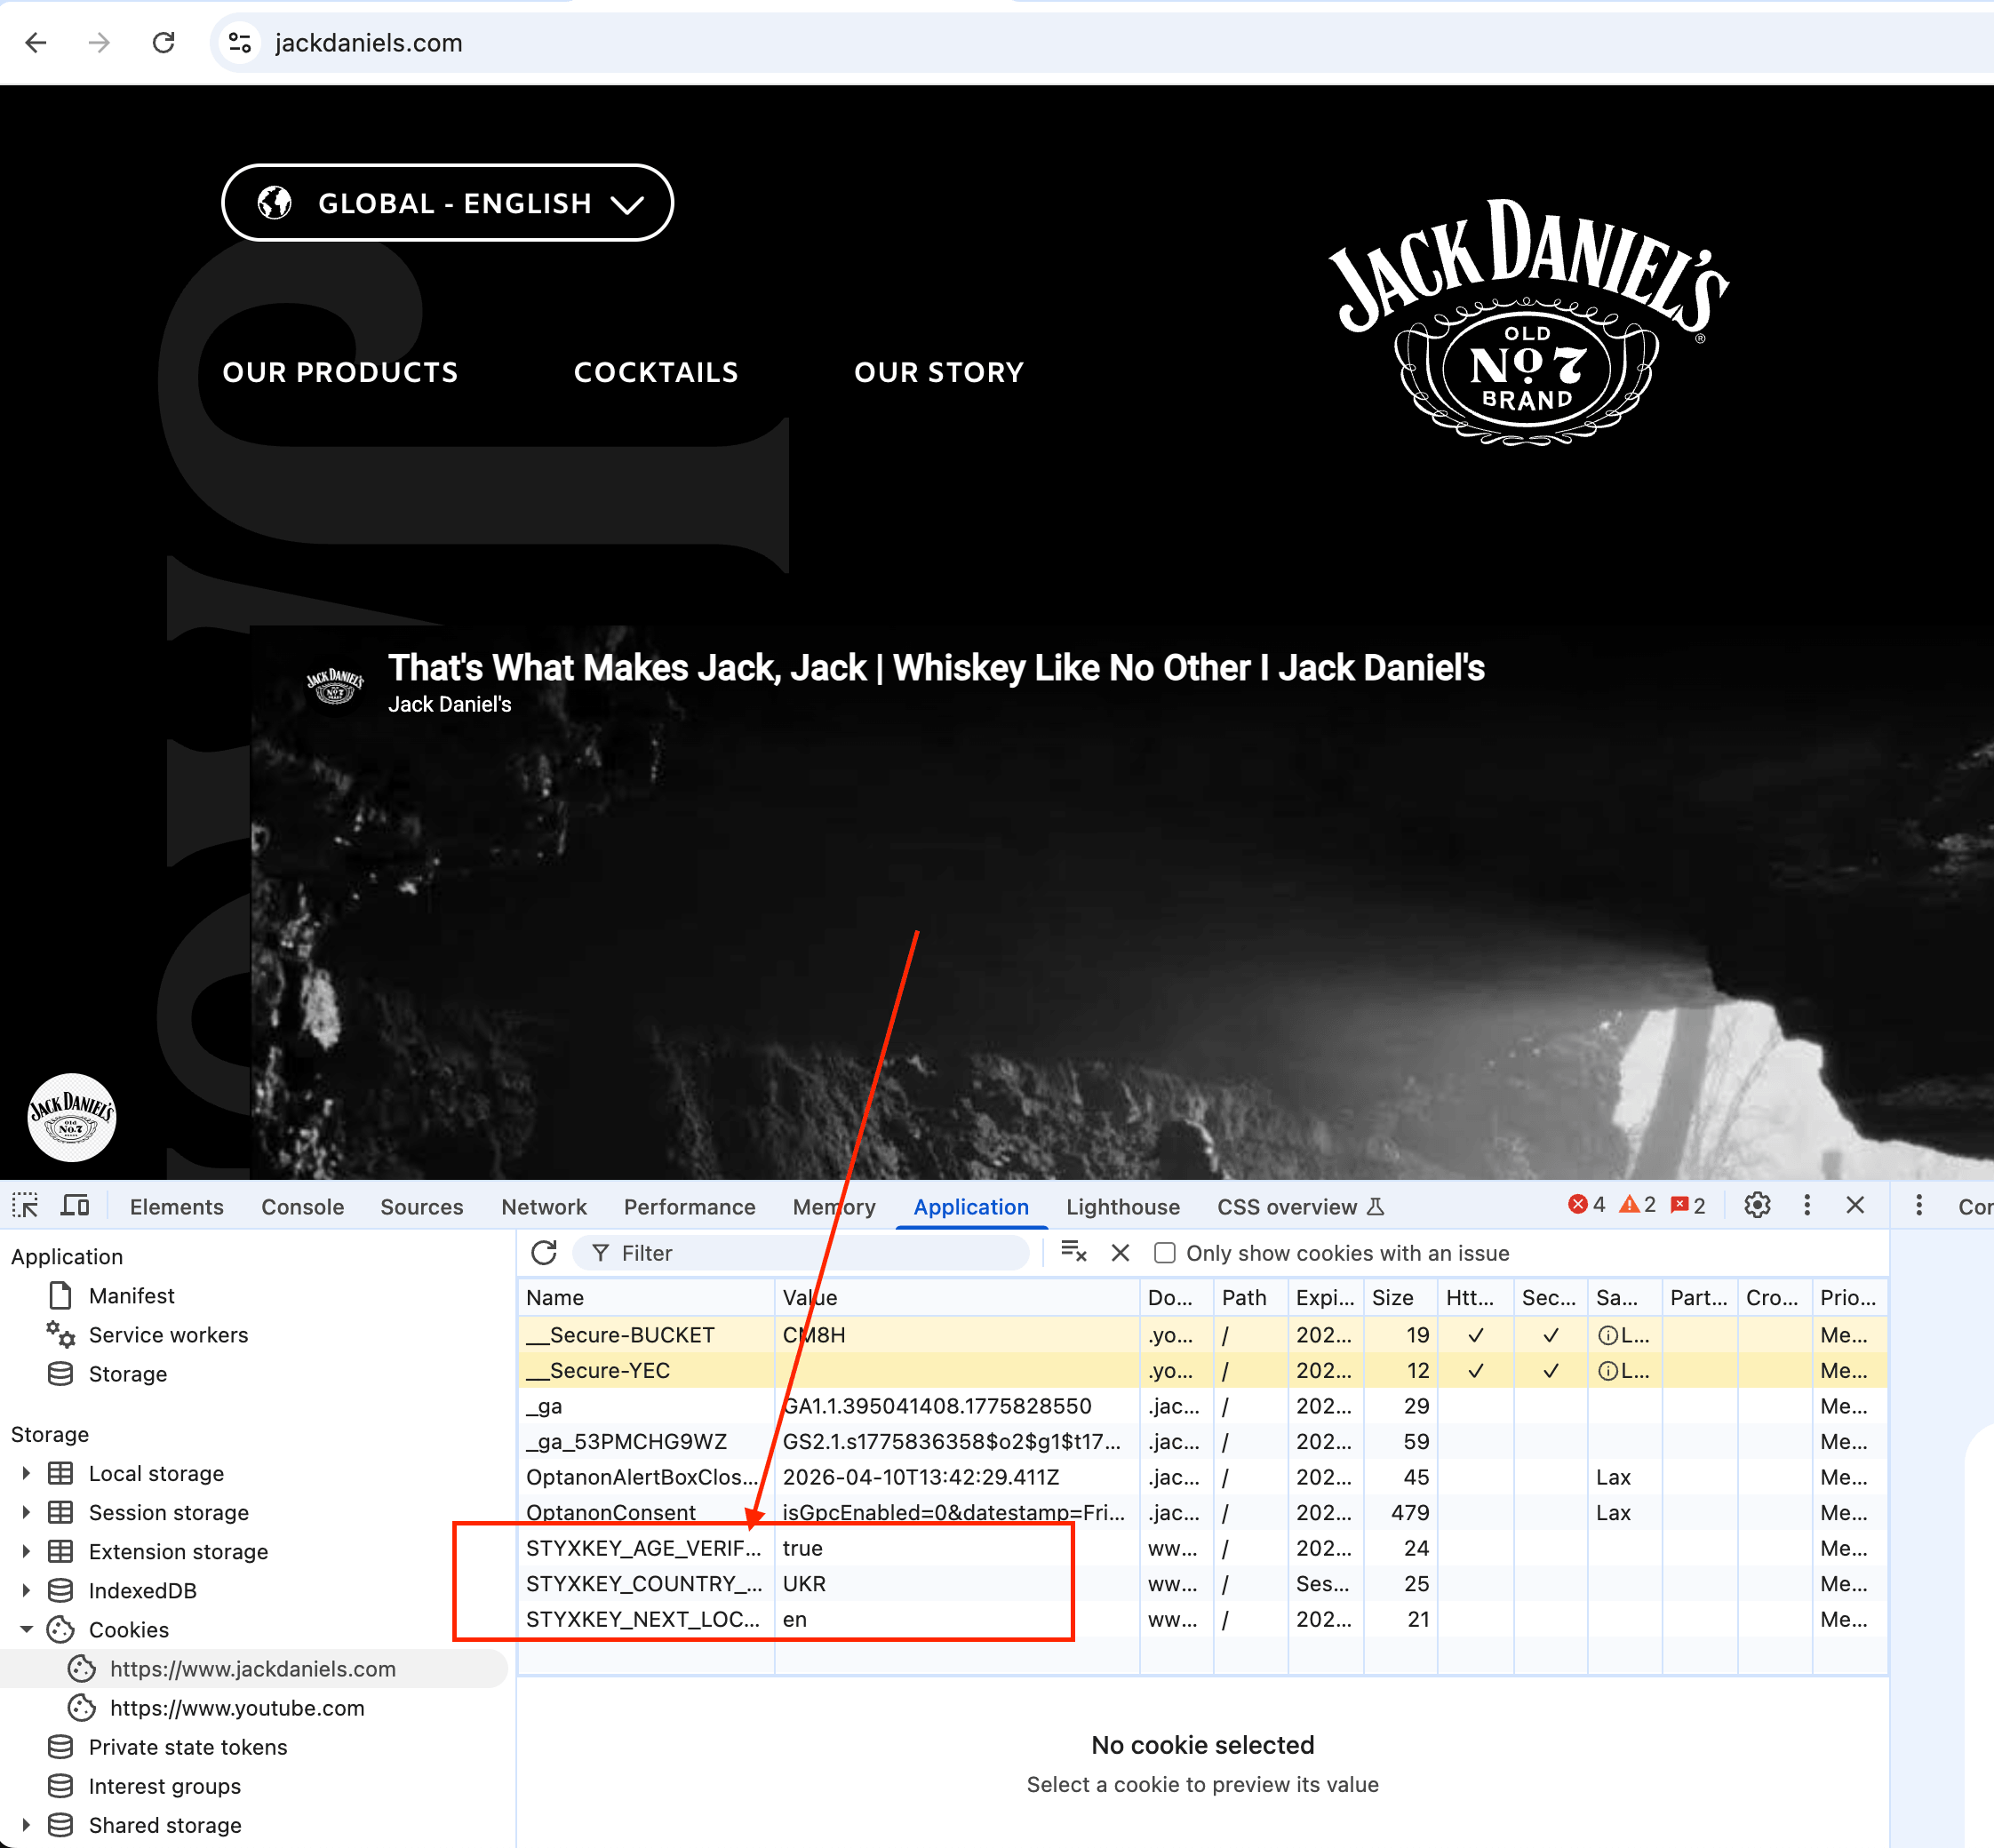This screenshot has height=1848, width=1994.
Task: Switch to the Network tab
Action: 544,1207
